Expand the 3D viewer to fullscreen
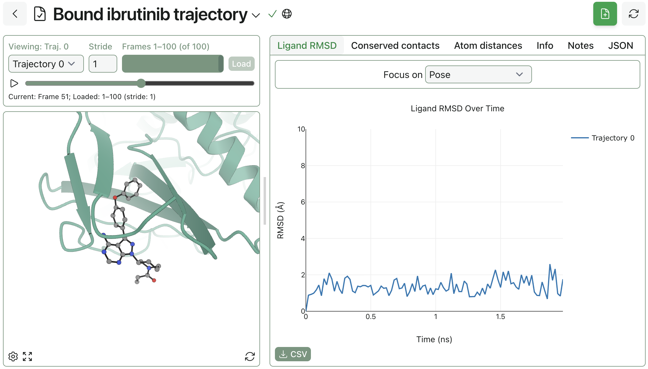This screenshot has width=648, height=369. coord(27,356)
